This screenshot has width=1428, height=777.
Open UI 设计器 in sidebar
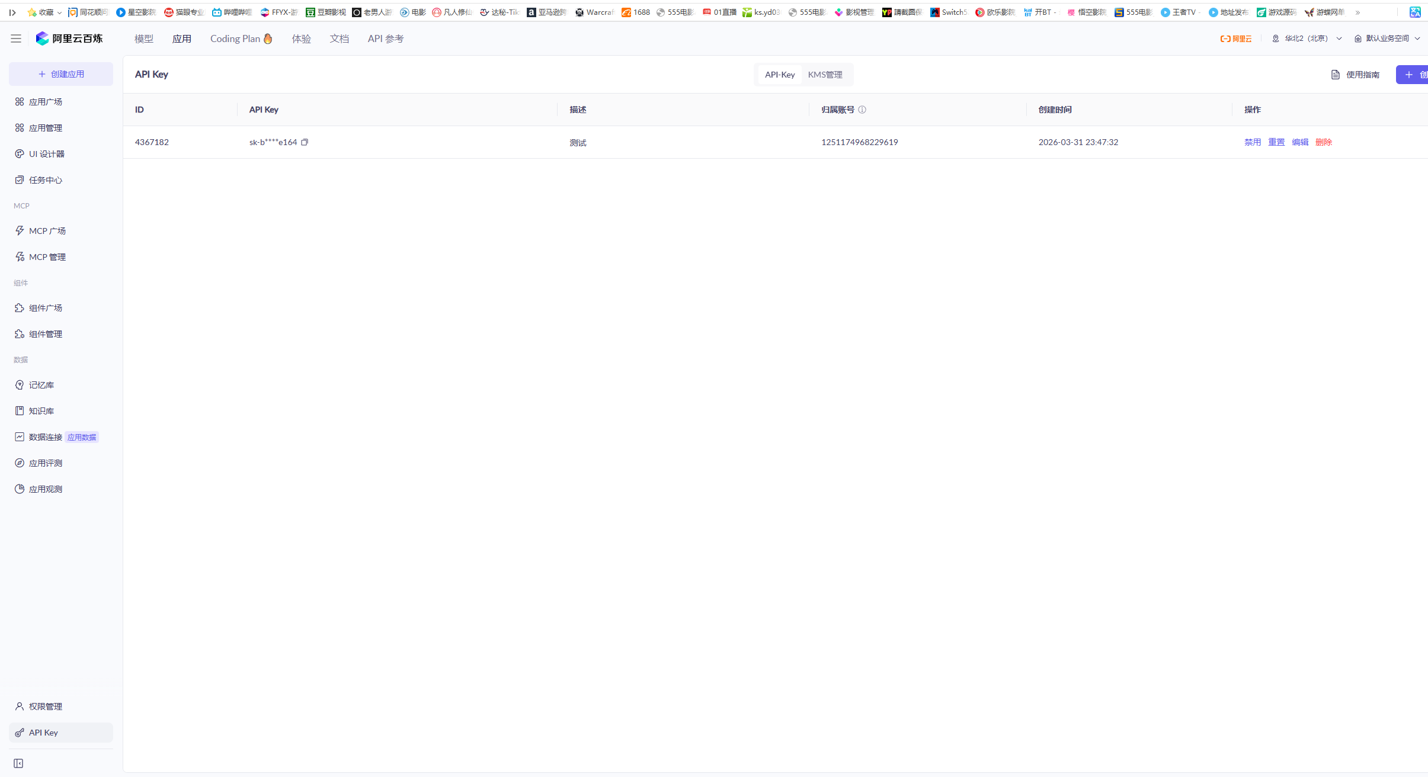tap(46, 154)
